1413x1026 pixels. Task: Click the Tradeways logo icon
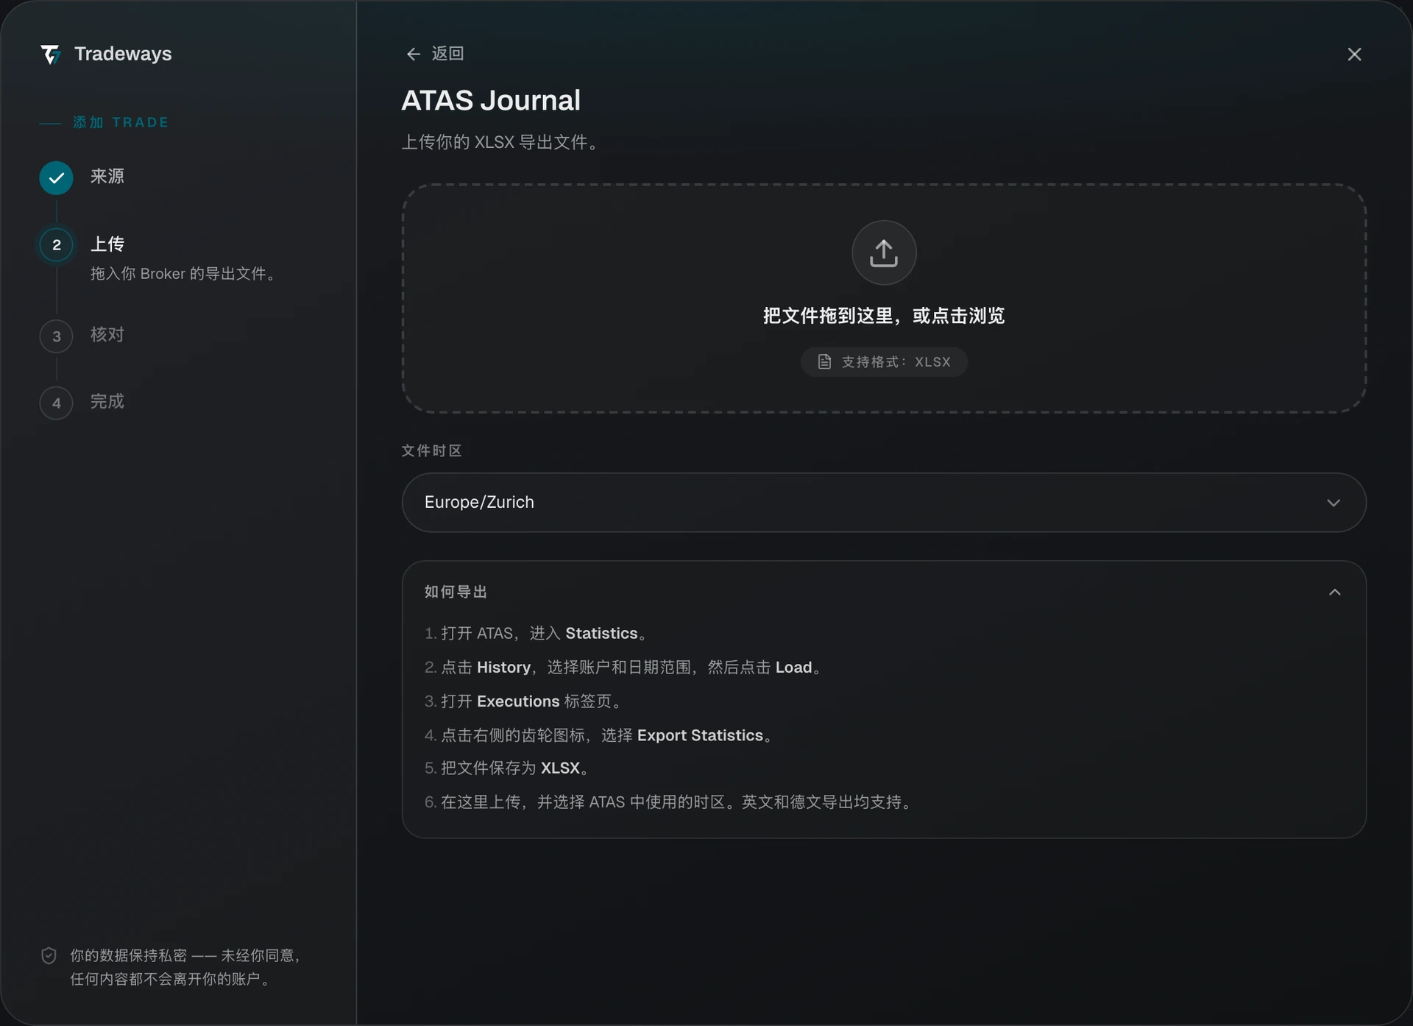50,54
